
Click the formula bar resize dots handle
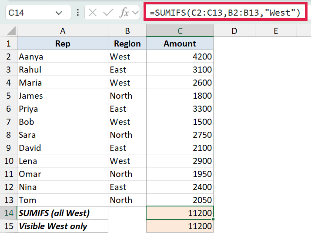click(78, 13)
